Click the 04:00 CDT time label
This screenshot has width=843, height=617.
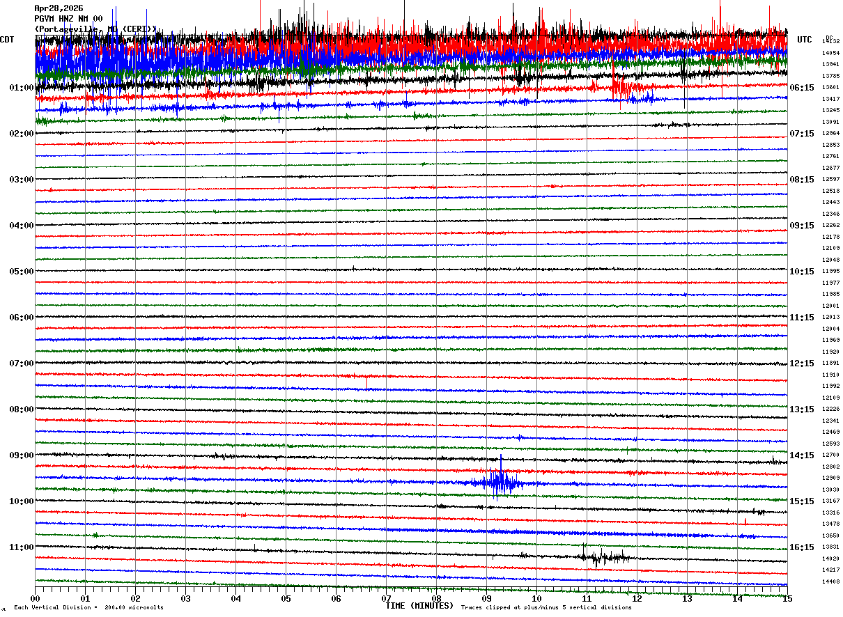(x=22, y=226)
